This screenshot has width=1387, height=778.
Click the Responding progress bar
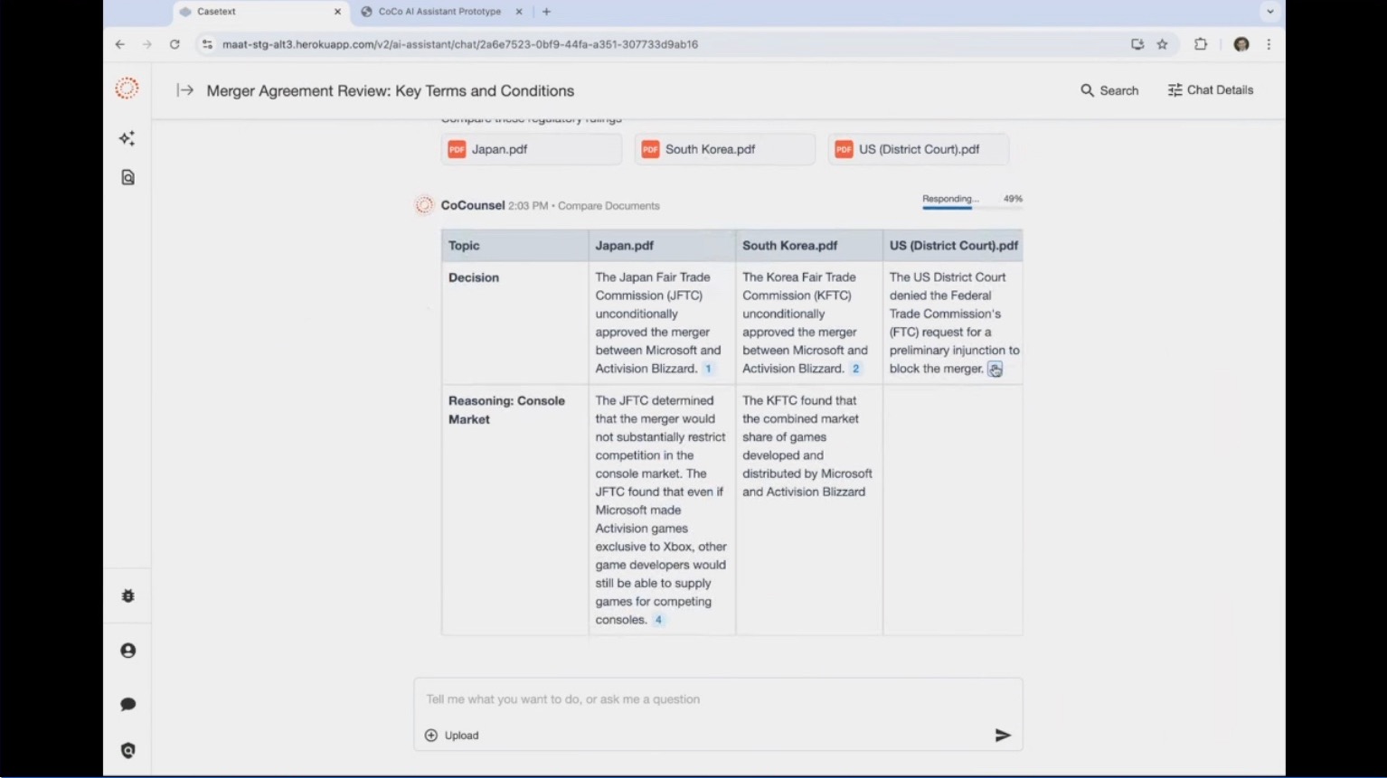click(x=972, y=208)
